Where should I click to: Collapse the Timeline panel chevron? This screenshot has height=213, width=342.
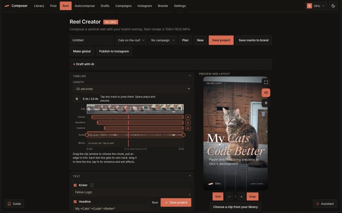pos(190,76)
